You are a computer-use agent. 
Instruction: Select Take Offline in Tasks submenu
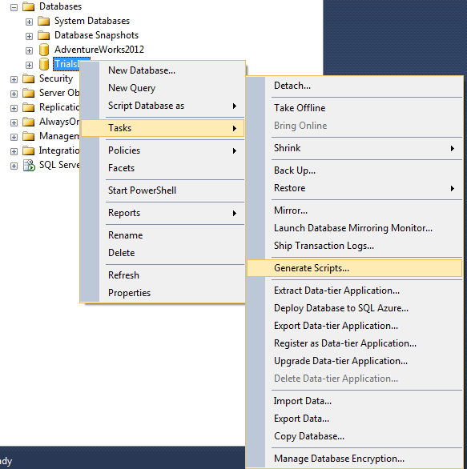click(354, 108)
